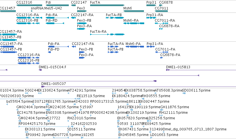Select the EK067431.5prime EST label
Viewport: 236px width, 139px height.
[133, 129]
